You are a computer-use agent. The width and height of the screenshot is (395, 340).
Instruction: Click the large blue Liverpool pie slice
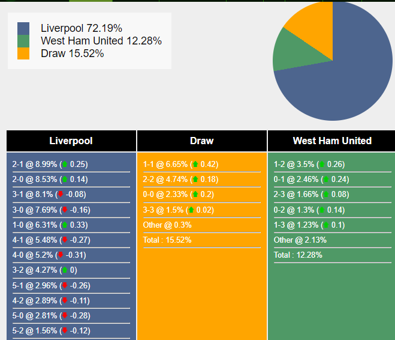point(348,78)
